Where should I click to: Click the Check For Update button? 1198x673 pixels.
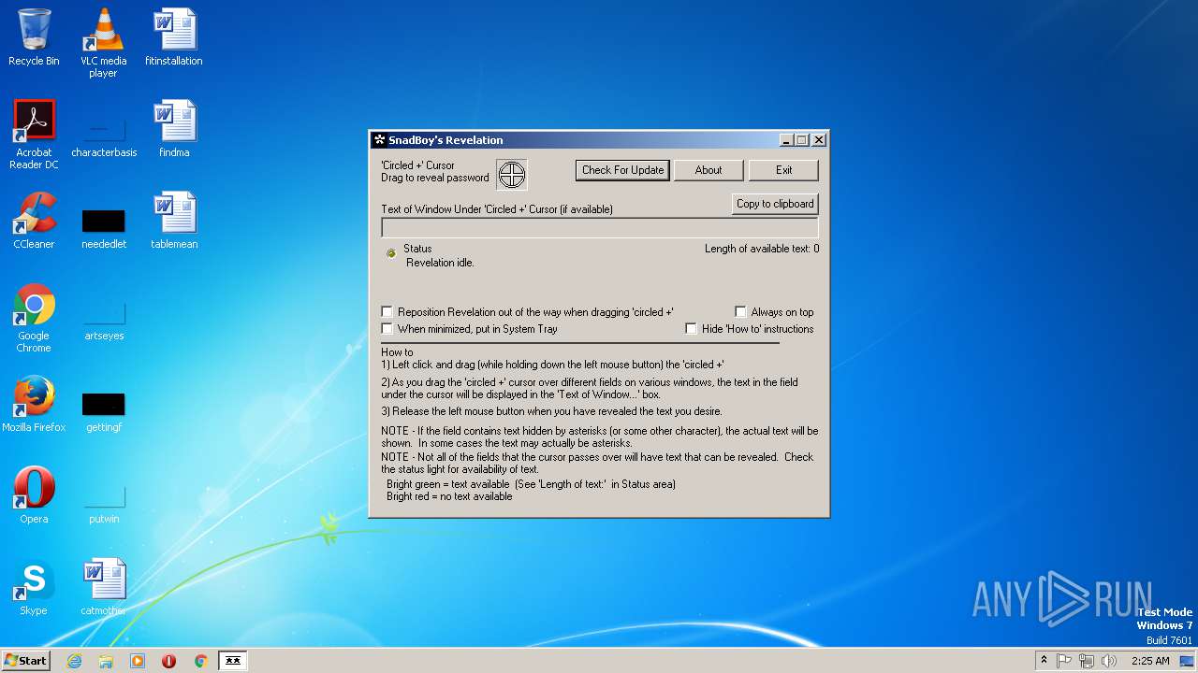pyautogui.click(x=622, y=170)
